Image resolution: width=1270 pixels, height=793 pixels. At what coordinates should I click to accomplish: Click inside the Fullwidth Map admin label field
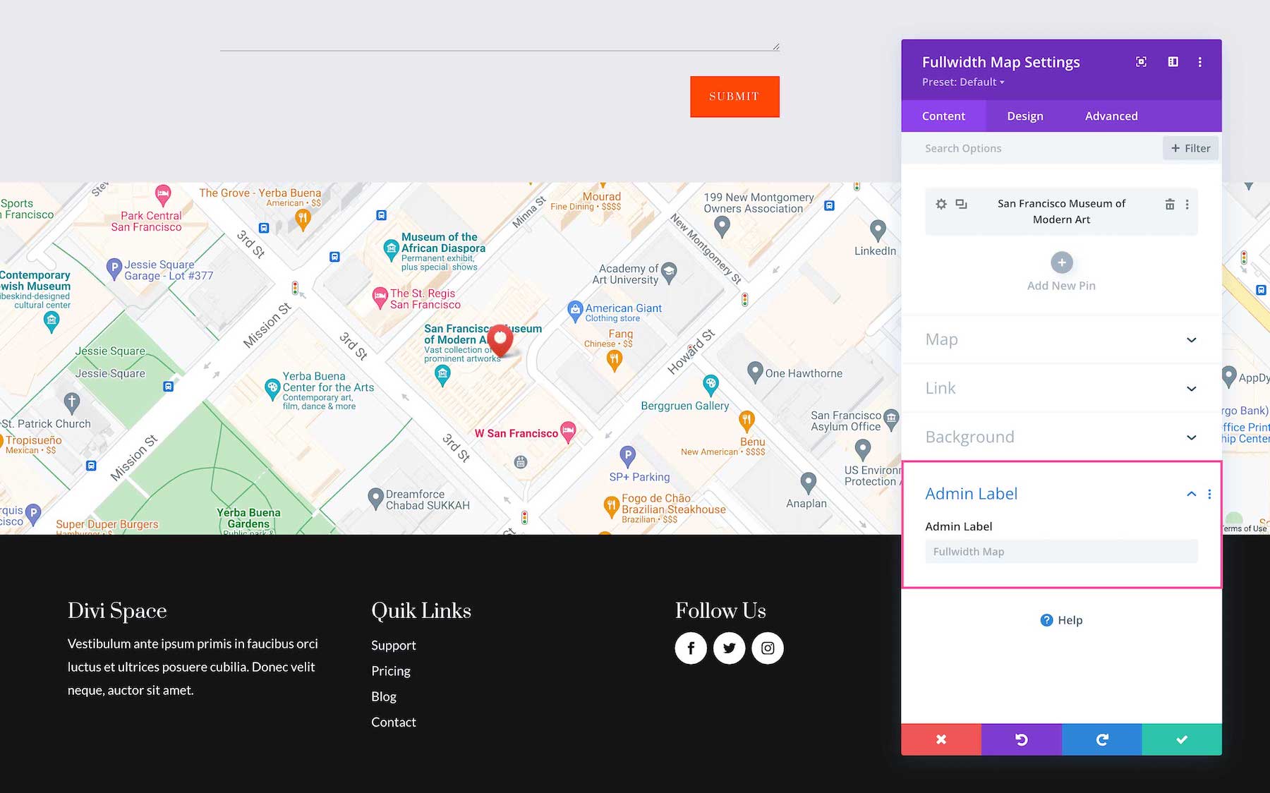tap(1060, 551)
